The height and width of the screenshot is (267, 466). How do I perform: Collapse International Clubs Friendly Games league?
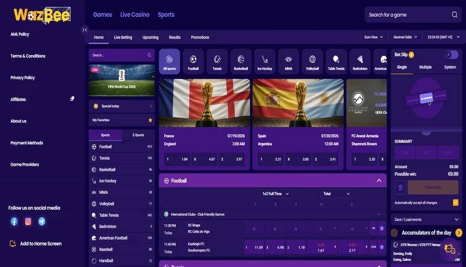pos(379,214)
